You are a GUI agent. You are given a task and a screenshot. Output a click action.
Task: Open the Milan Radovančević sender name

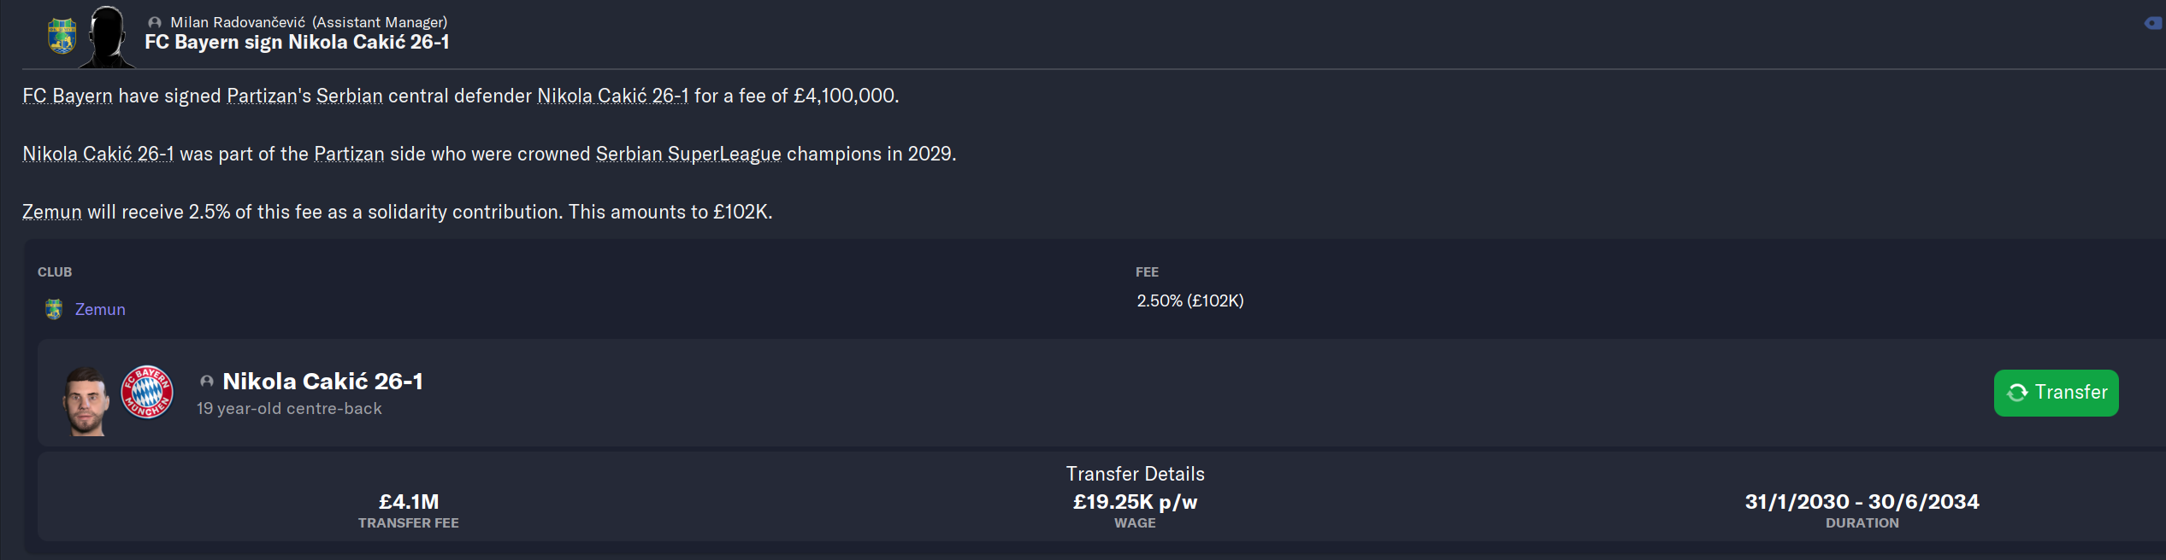point(238,22)
